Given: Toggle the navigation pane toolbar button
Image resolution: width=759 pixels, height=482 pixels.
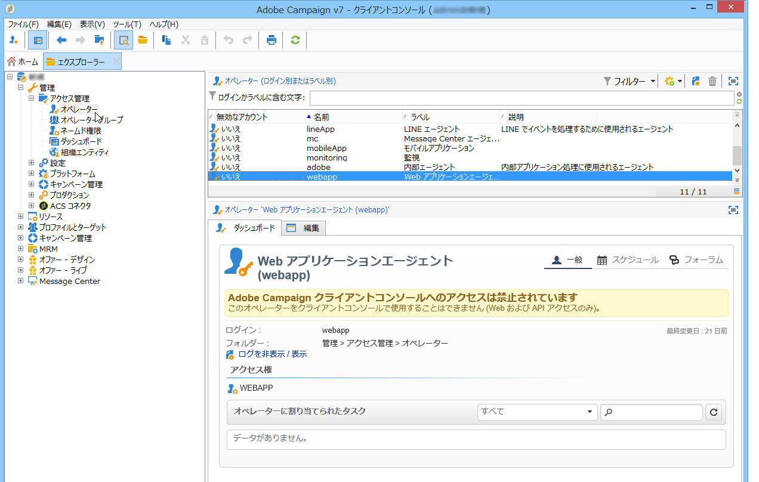Looking at the screenshot, I should [x=38, y=41].
